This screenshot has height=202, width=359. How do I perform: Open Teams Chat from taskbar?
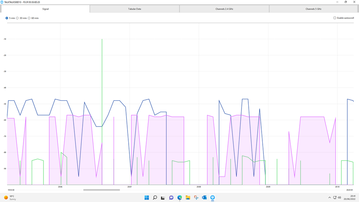pyautogui.click(x=171, y=198)
